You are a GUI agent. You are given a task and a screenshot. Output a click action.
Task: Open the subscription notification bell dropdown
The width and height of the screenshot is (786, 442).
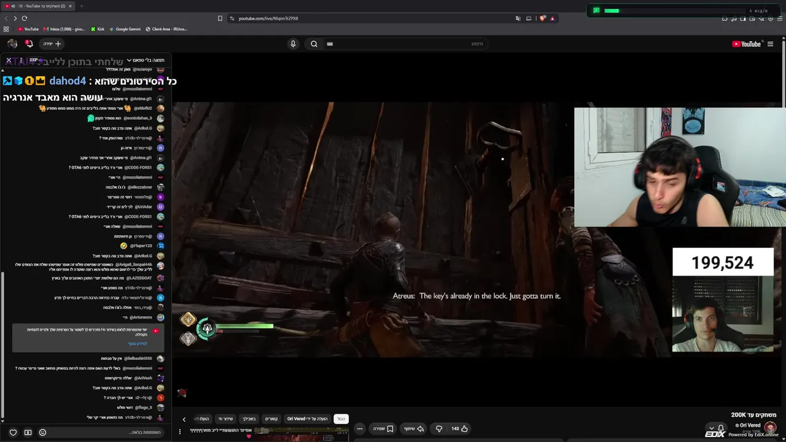click(x=717, y=428)
